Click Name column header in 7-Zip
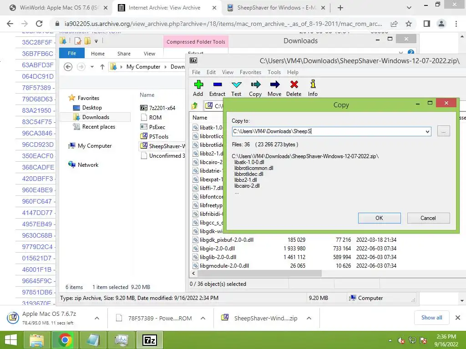466x349 pixels. 200,118
